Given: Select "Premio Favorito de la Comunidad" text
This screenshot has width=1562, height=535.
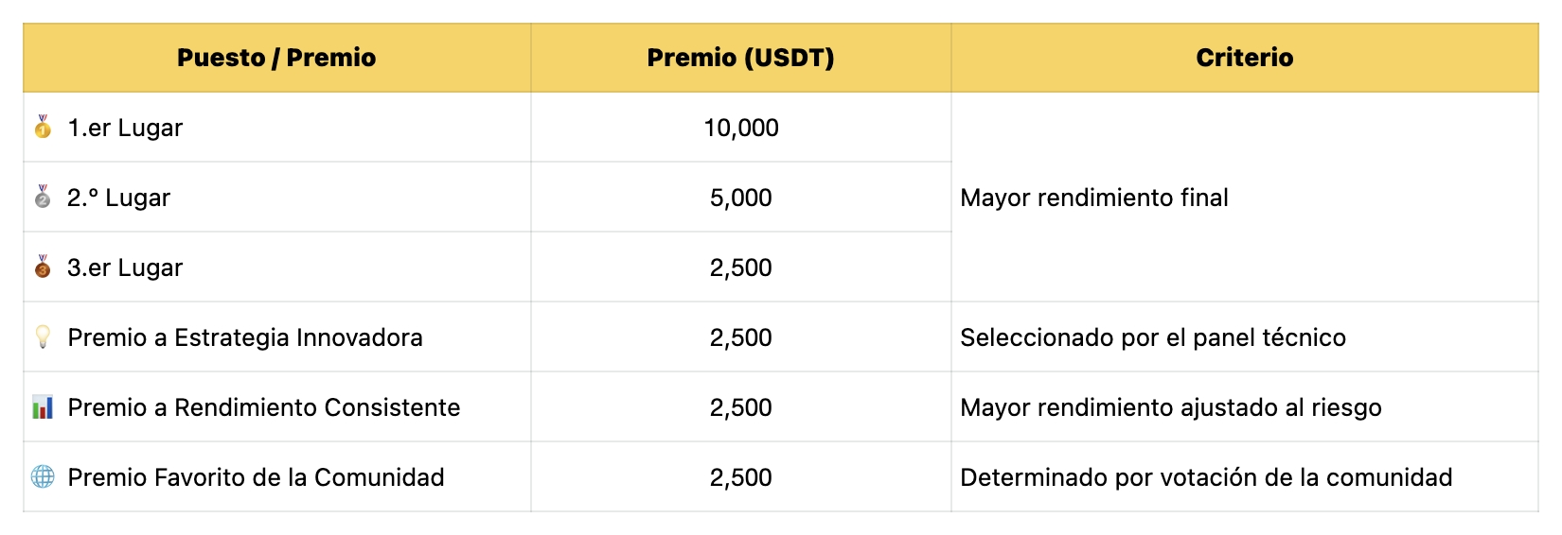Looking at the screenshot, I should pyautogui.click(x=256, y=477).
